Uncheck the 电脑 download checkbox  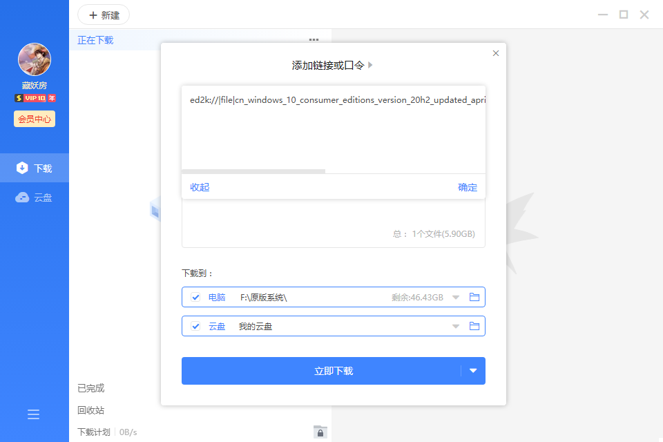196,298
